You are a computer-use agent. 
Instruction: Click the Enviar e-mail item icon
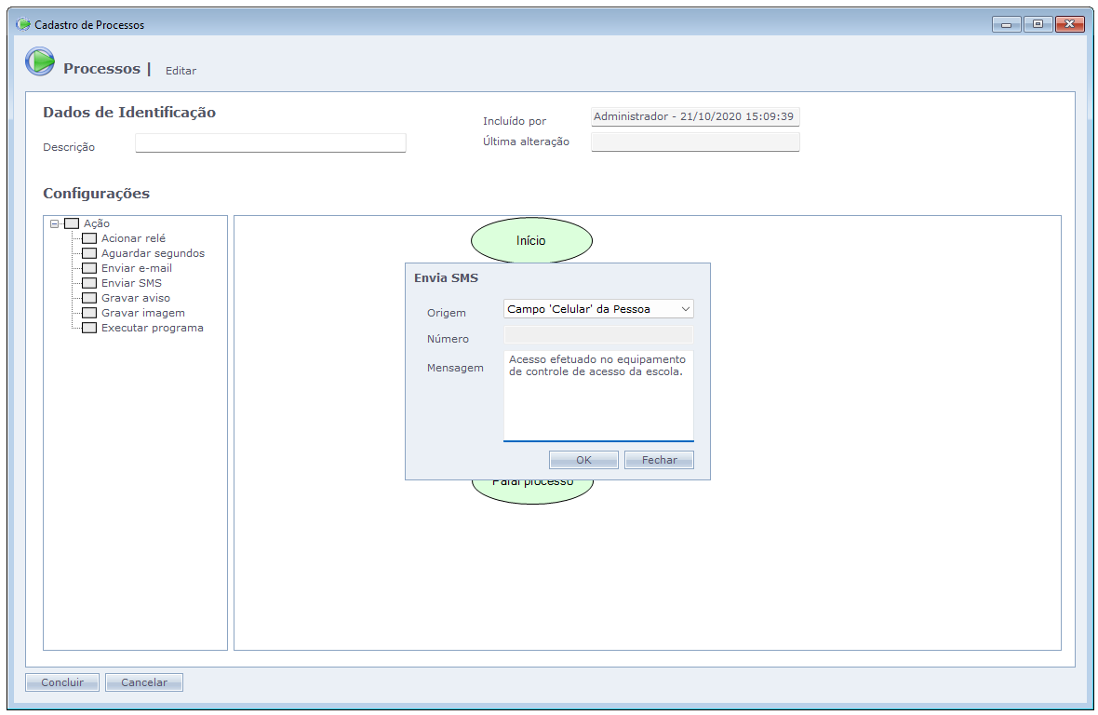tap(89, 268)
